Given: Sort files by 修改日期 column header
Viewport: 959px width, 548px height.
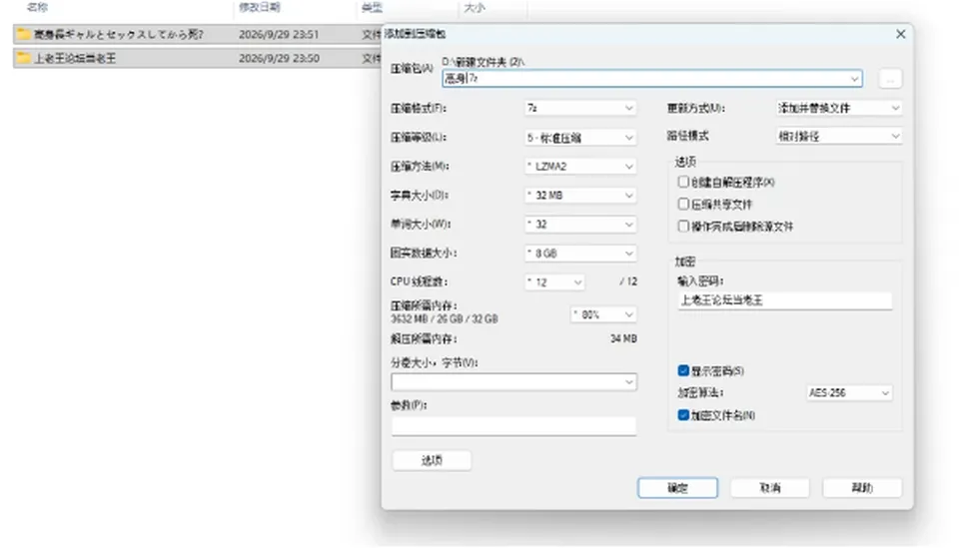Looking at the screenshot, I should [x=260, y=7].
